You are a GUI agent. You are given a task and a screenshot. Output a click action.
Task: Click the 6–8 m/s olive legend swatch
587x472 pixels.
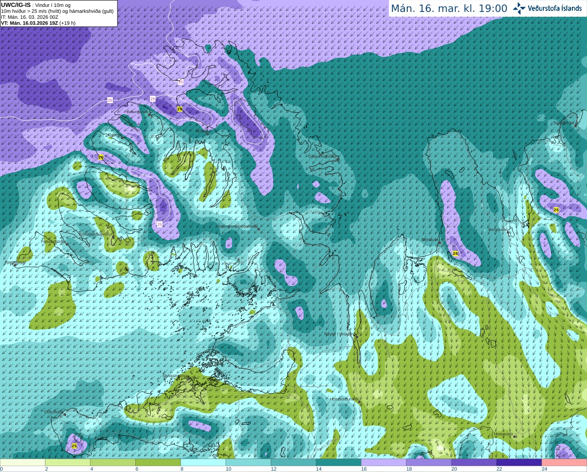[158, 462]
